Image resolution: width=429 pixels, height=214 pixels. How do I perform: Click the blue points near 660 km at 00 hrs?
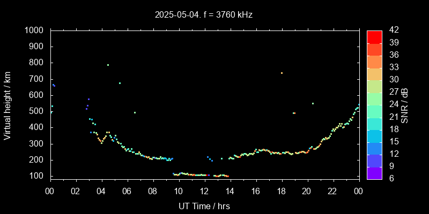pyautogui.click(x=54, y=85)
